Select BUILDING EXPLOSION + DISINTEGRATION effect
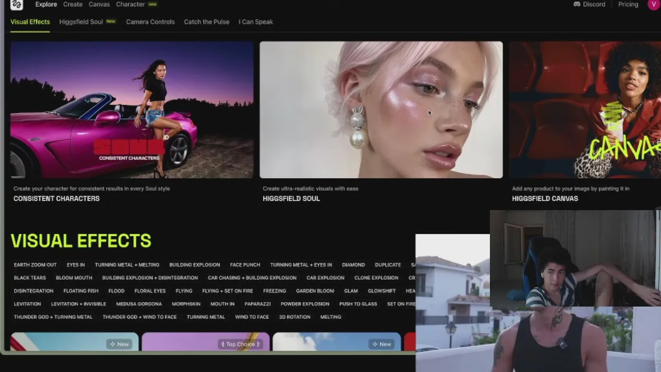Screen dimensions: 661x372 click(x=150, y=277)
